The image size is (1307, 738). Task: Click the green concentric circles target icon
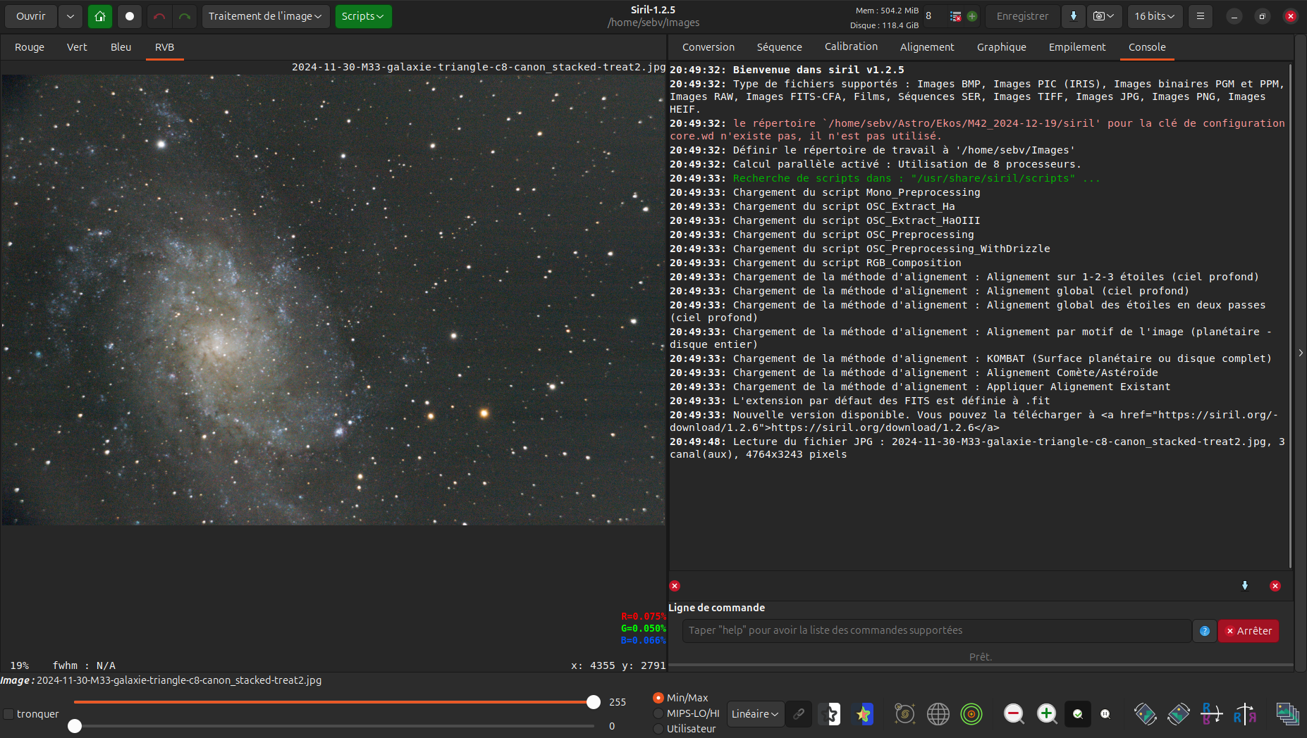point(971,714)
